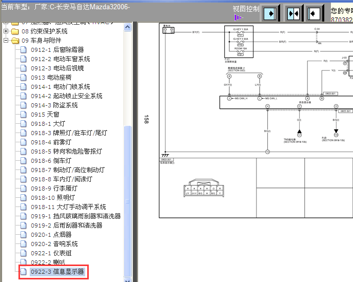Click the expand-left view control button
The width and height of the screenshot is (353, 282).
314,13
